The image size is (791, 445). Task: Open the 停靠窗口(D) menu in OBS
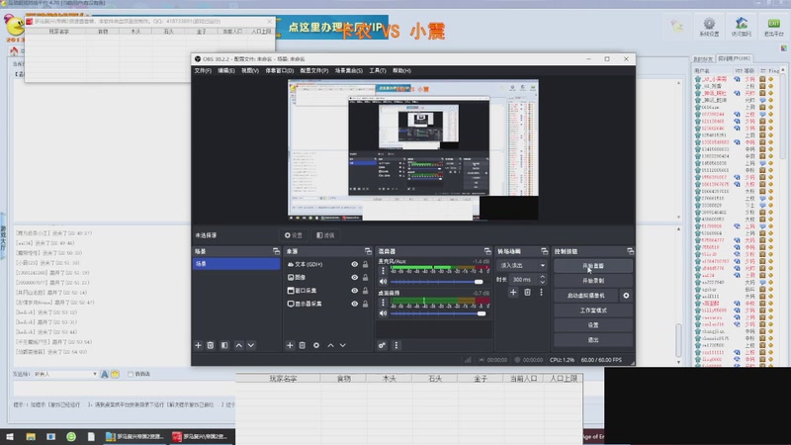coord(280,70)
